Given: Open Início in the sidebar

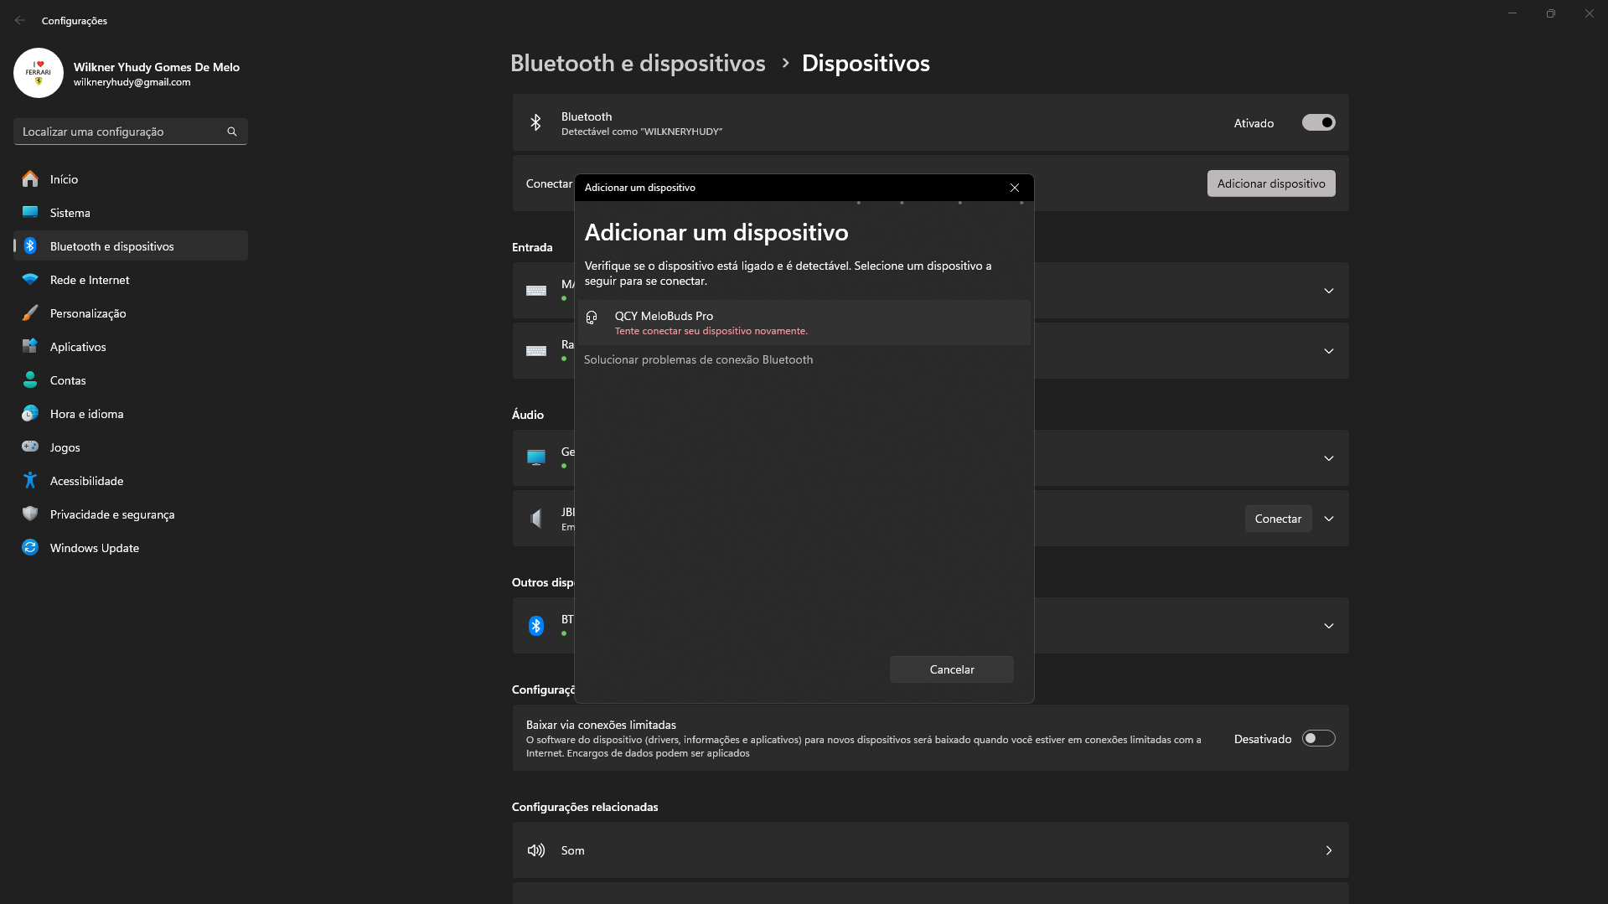Looking at the screenshot, I should [x=131, y=179].
